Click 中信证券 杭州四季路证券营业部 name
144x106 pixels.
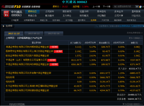(x=27, y=64)
